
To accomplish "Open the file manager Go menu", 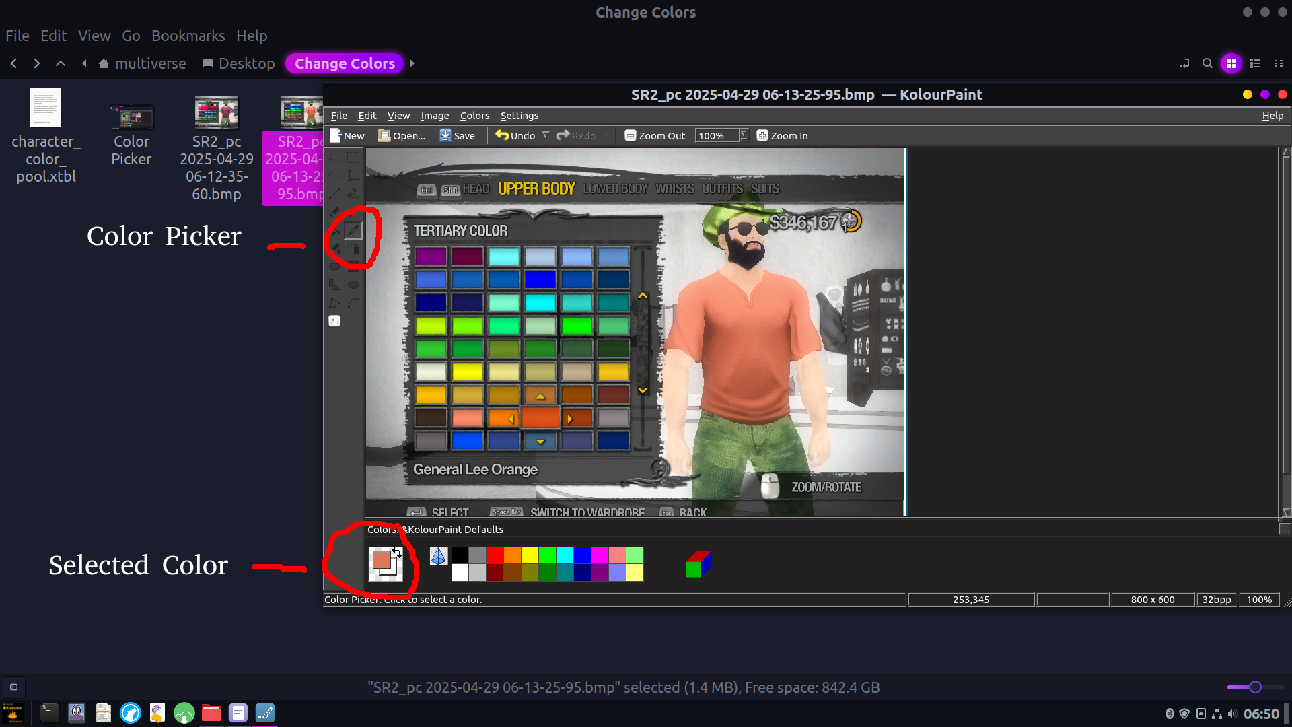I will click(x=131, y=36).
